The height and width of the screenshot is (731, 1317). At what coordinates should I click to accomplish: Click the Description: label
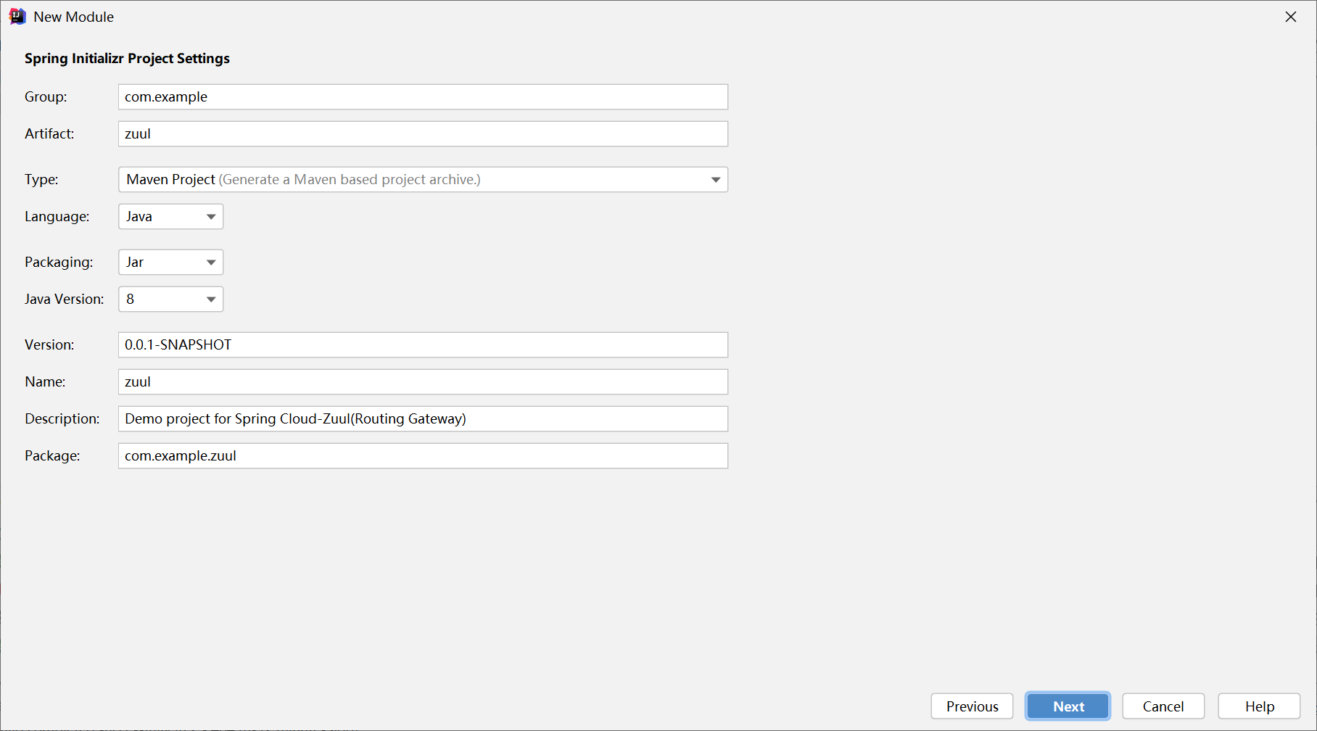coord(62,418)
